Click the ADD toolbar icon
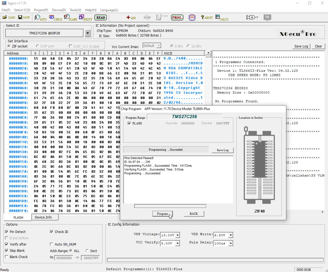Image resolution: width=328 pixels, height=272 pixels. tap(131, 17)
